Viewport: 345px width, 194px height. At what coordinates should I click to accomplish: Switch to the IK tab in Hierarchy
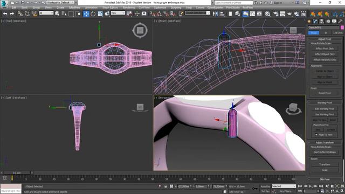(x=326, y=32)
